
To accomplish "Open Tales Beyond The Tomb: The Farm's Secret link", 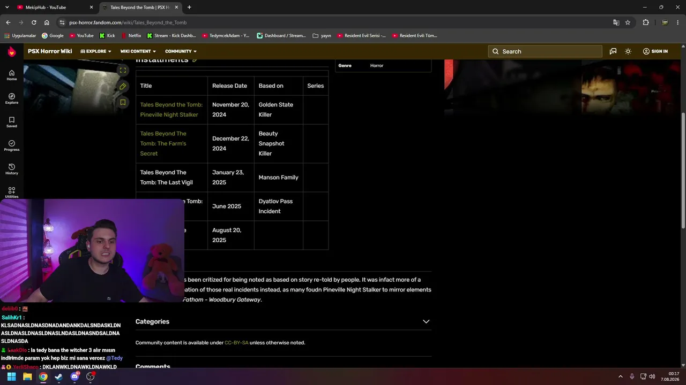I will (x=163, y=143).
